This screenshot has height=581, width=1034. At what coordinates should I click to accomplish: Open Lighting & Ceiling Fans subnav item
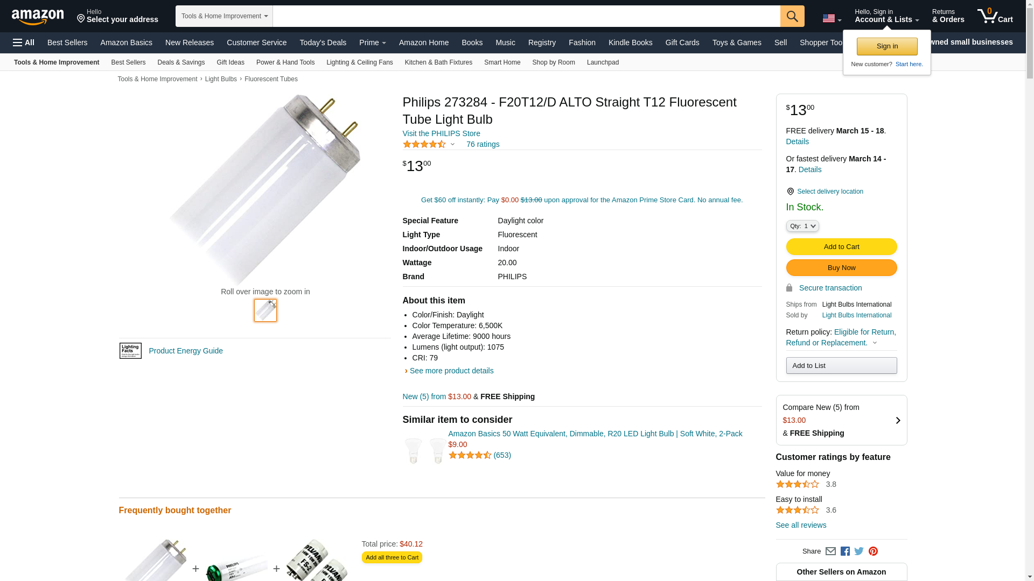pos(359,62)
